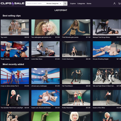Image resolution: width=121 pixels, height=121 pixels.
Task: Open Rivalry Resolution clip title
Action: (68, 108)
